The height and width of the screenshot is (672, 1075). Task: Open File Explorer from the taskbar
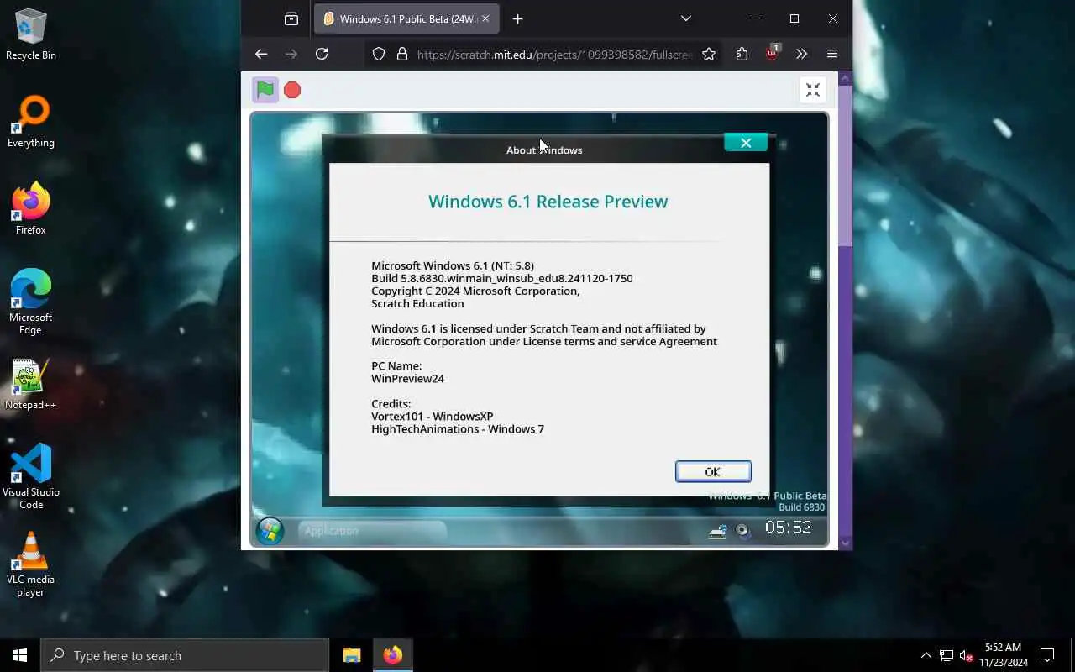351,655
